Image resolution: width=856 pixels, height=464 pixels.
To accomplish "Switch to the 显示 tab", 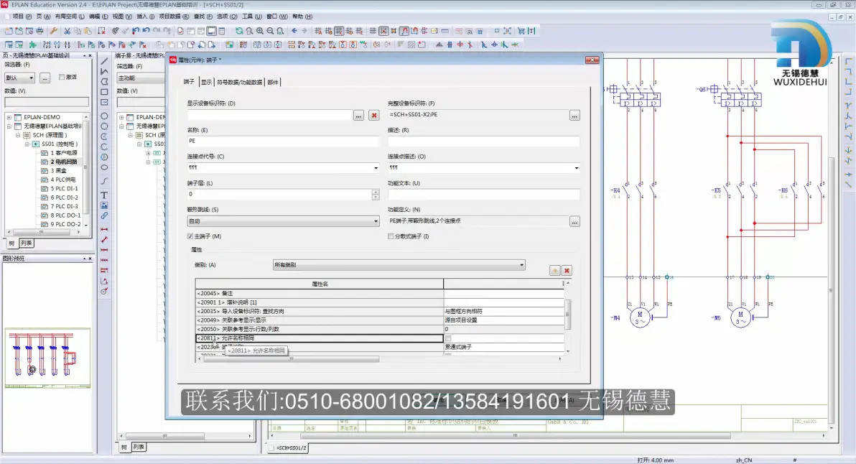I will click(x=206, y=82).
